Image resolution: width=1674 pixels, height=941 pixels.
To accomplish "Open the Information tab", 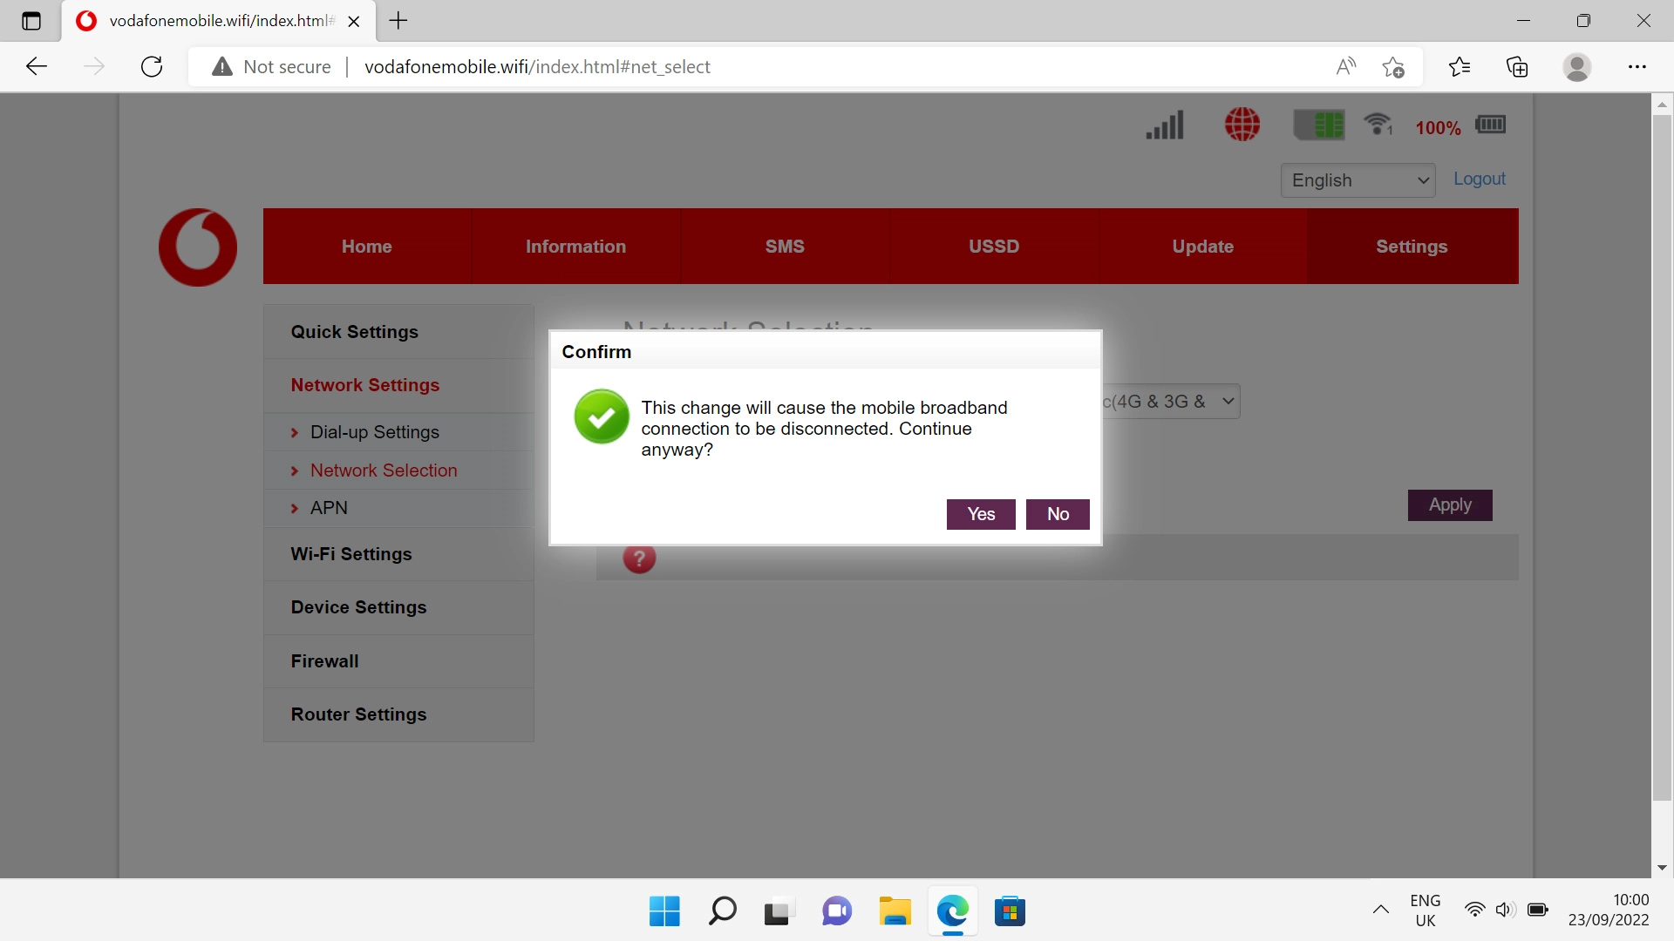I will tap(575, 247).
